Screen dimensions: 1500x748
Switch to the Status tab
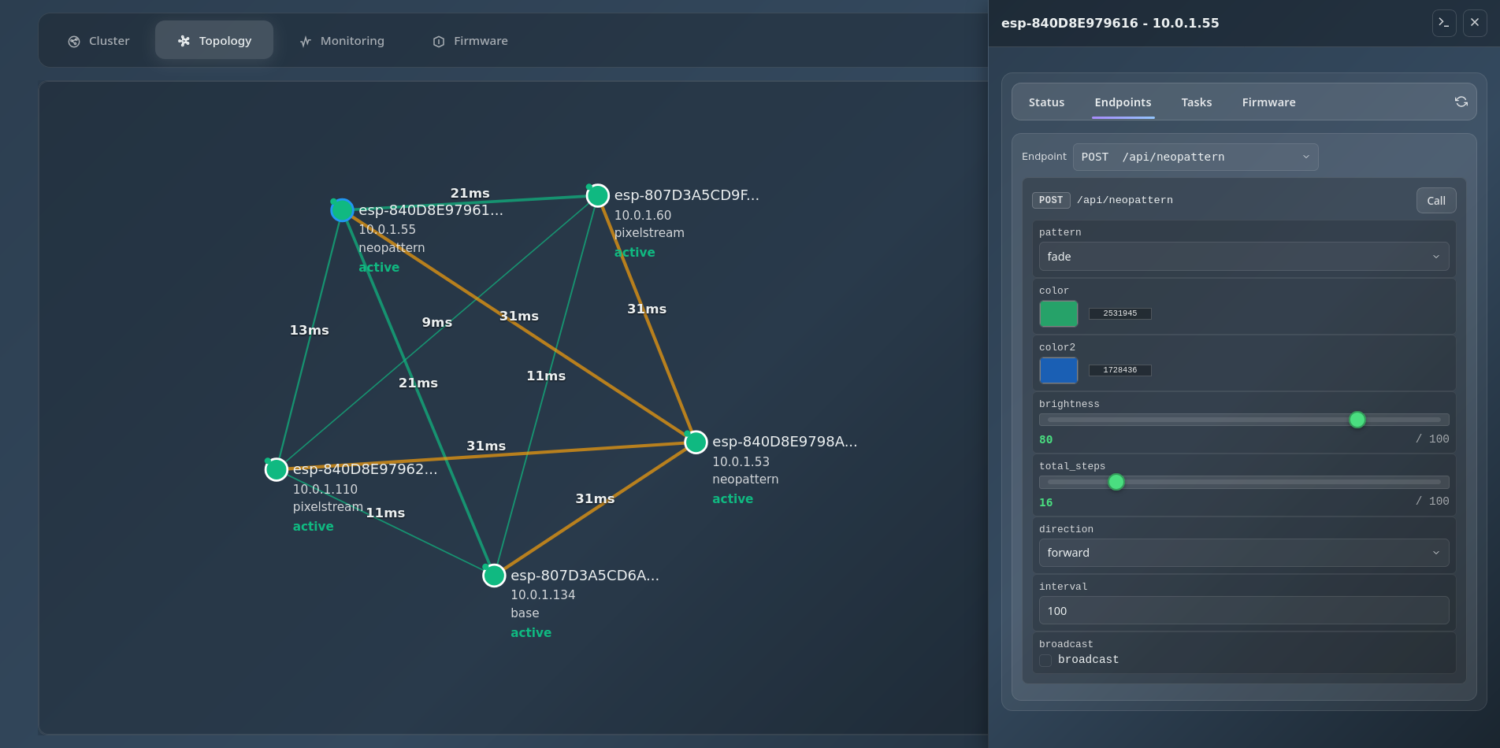click(x=1046, y=102)
